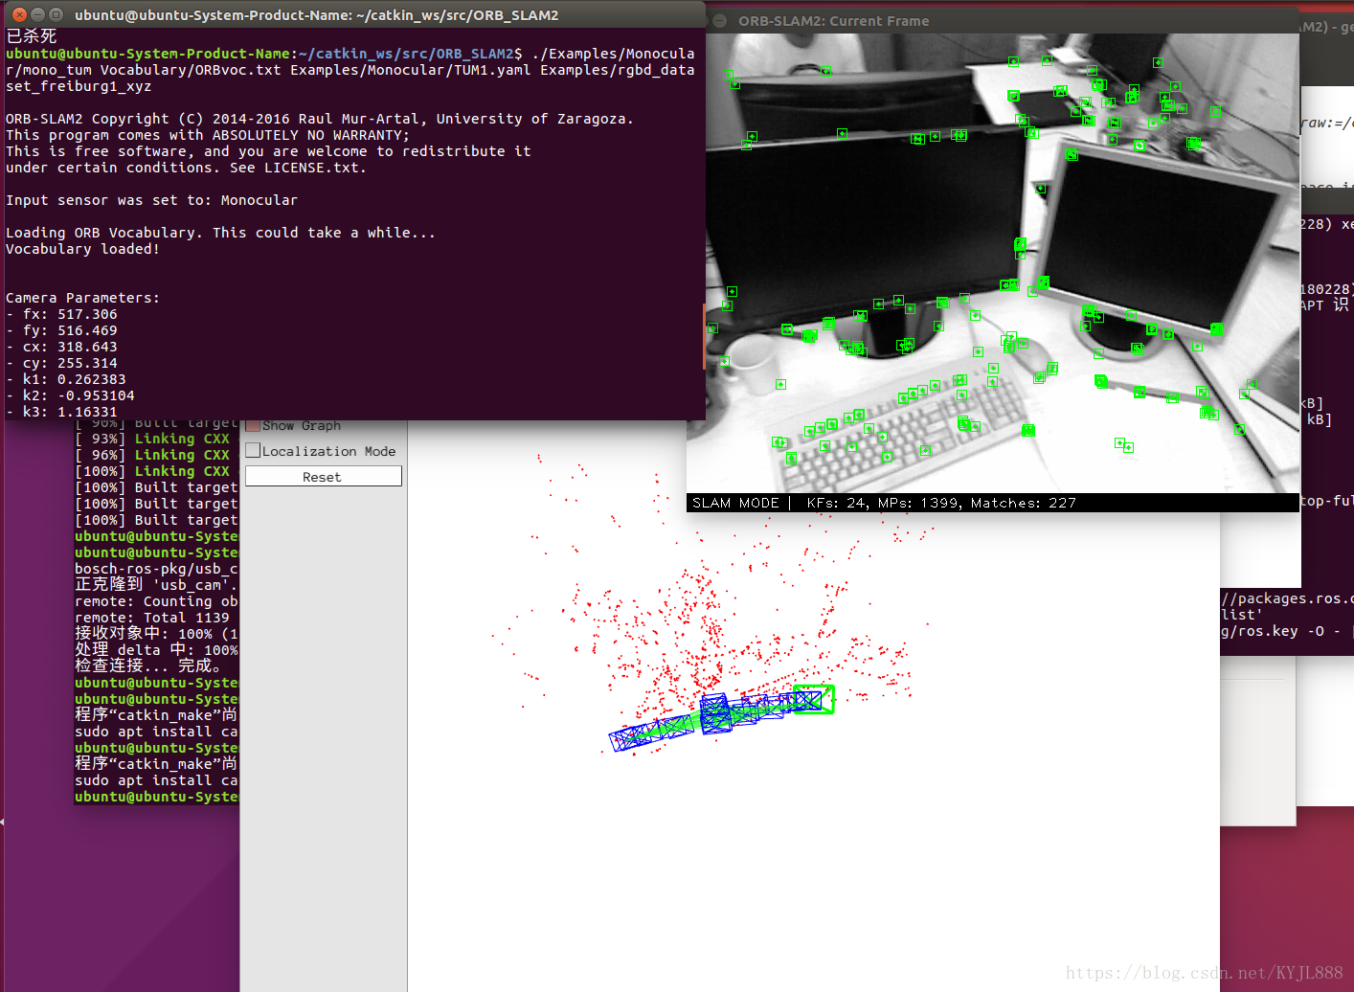
Task: Click 'MPs: 1399' in the status bar
Action: (919, 503)
